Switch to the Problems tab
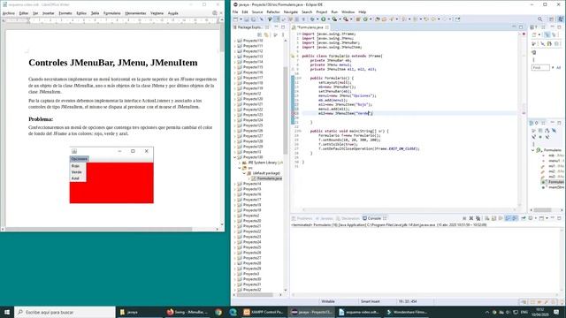The width and height of the screenshot is (566, 318). (302, 218)
